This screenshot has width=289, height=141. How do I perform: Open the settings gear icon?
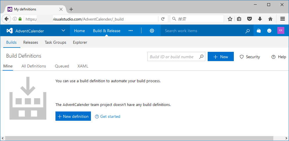point(152,31)
